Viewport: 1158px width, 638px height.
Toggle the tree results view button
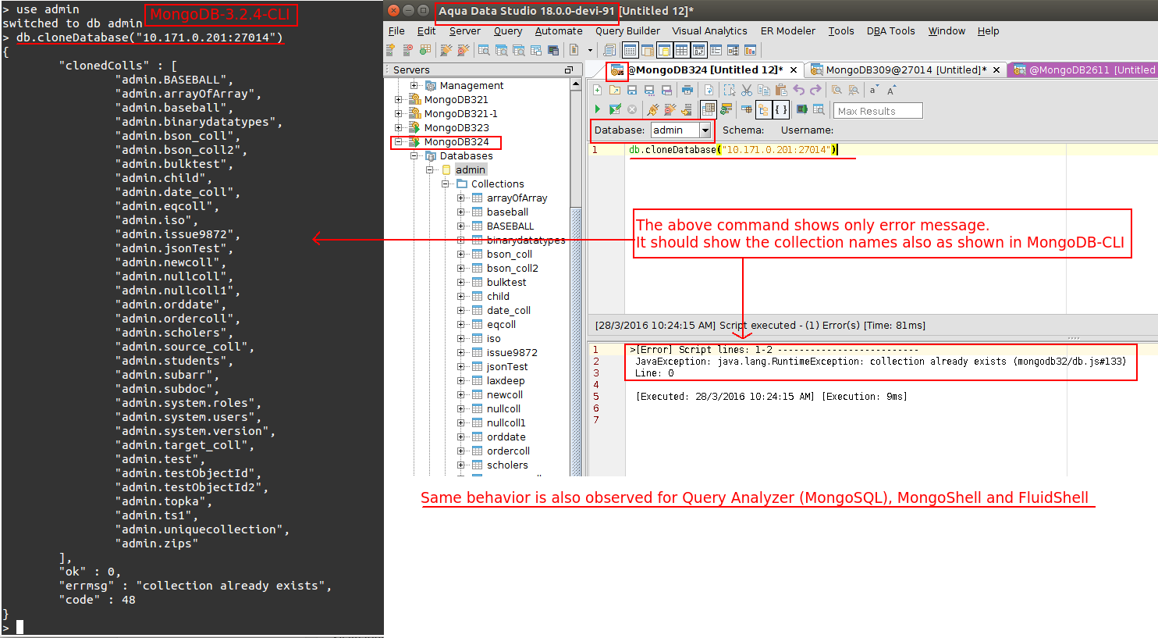(x=763, y=109)
